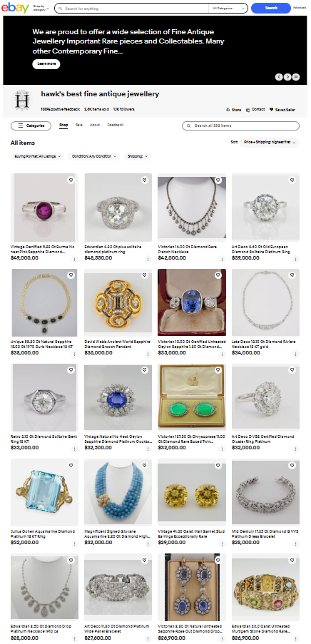This screenshot has height=644, width=311.
Task: Expand the Buying Format filter
Action: [x=37, y=156]
